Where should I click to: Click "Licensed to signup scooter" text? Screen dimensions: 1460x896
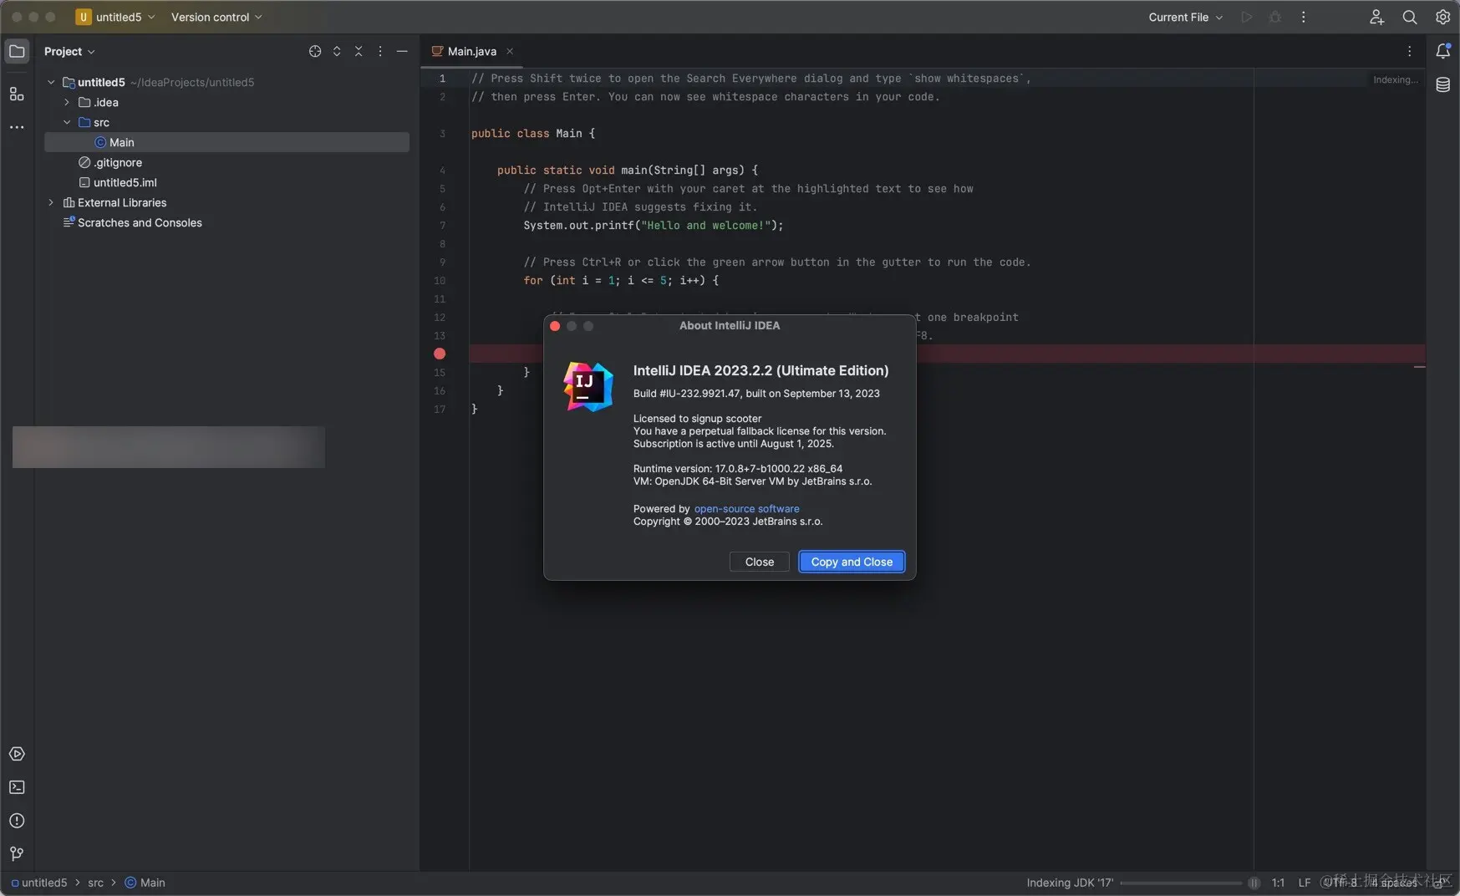[x=697, y=418]
